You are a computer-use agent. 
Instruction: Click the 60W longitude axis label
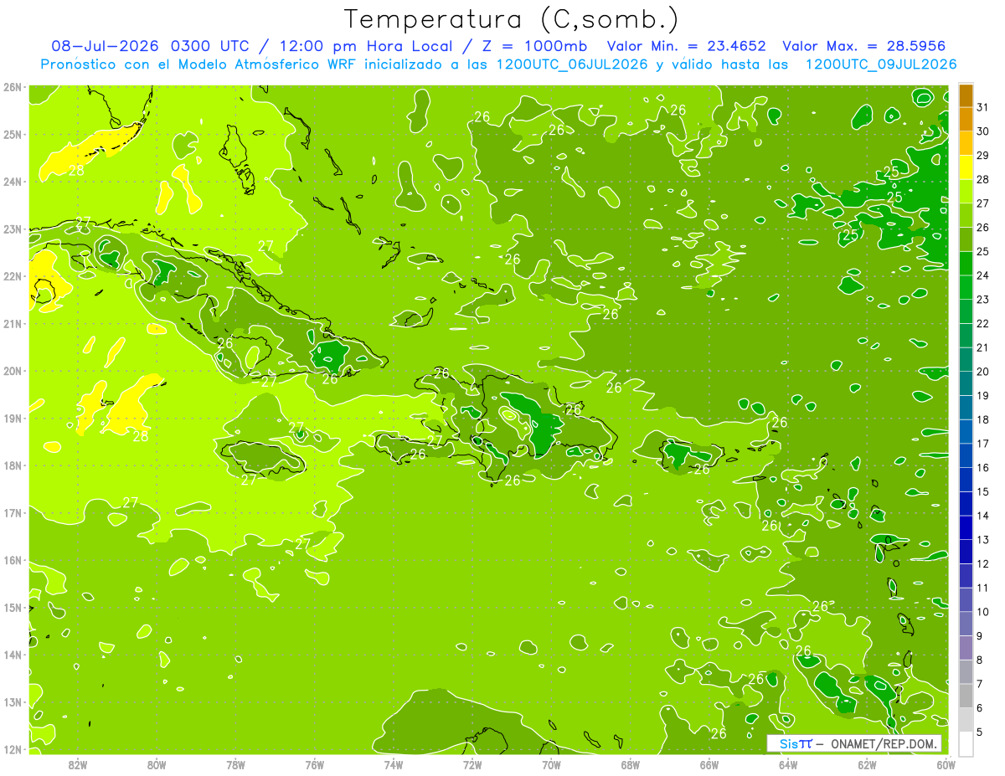pyautogui.click(x=946, y=763)
